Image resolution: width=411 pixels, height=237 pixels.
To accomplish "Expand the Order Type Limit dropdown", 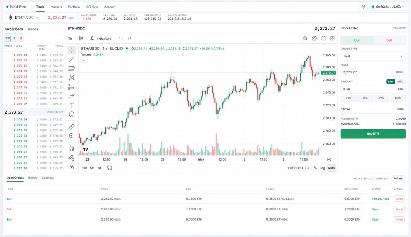I will coord(373,56).
